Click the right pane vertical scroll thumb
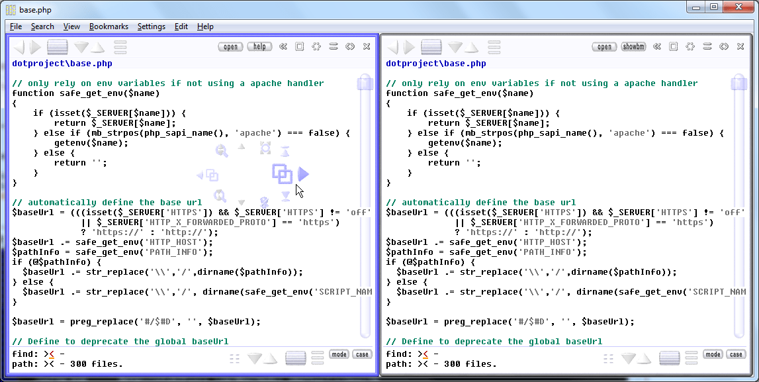The width and height of the screenshot is (759, 382). [738, 83]
